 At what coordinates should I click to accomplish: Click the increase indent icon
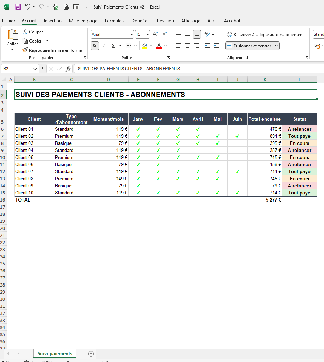[216, 45]
